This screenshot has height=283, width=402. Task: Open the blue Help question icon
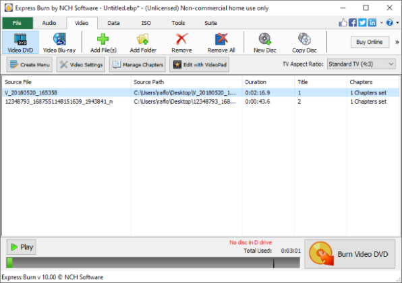pos(390,23)
